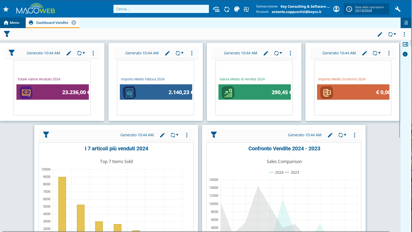Show the info icon panel
412x232 pixels.
405,54
